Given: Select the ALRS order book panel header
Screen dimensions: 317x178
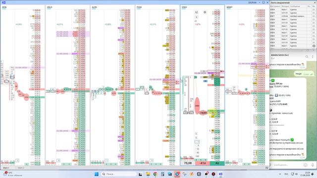Looking at the screenshot, I should (94, 7).
